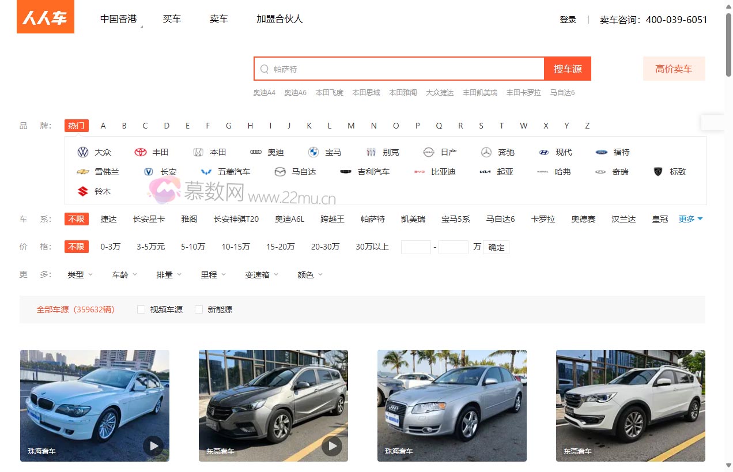The image size is (733, 472).
Task: Switch to brand letter B tab
Action: (124, 125)
